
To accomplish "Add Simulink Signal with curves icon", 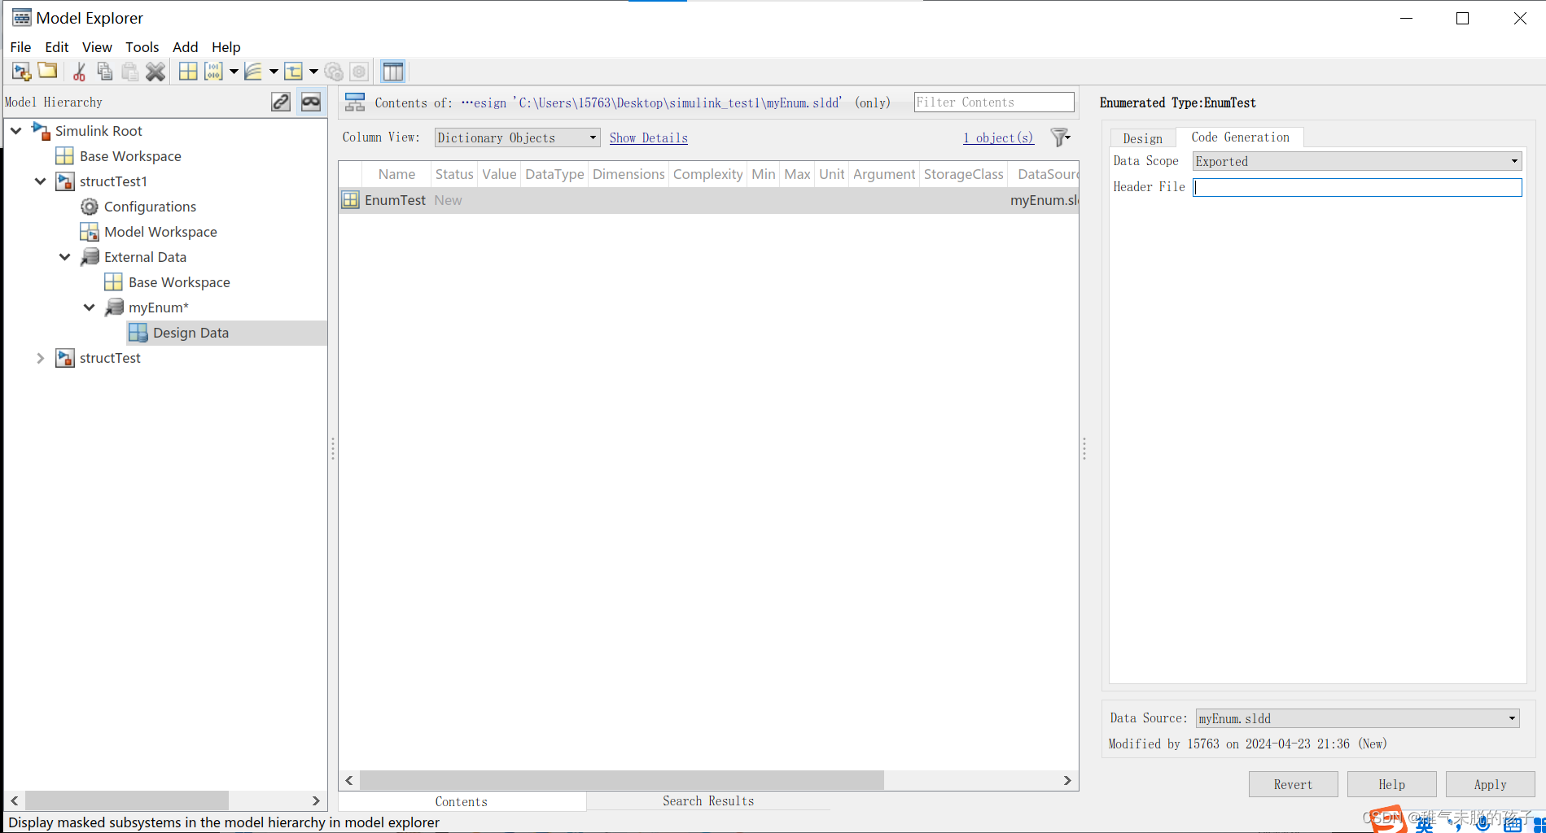I will pyautogui.click(x=253, y=72).
